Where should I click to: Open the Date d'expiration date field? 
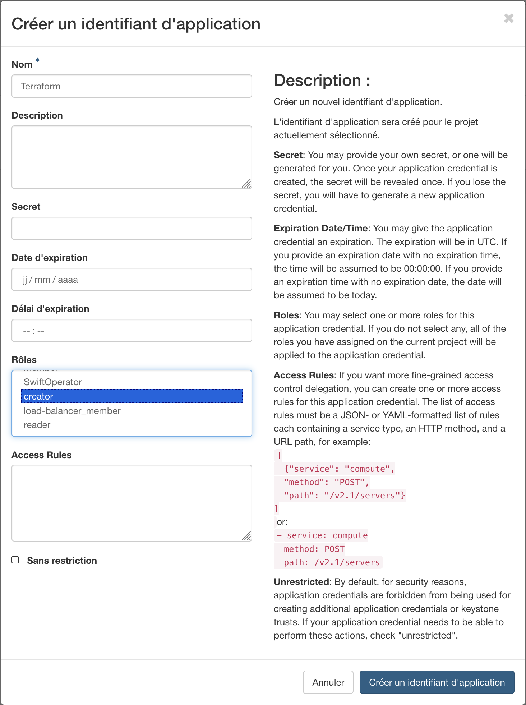click(132, 280)
